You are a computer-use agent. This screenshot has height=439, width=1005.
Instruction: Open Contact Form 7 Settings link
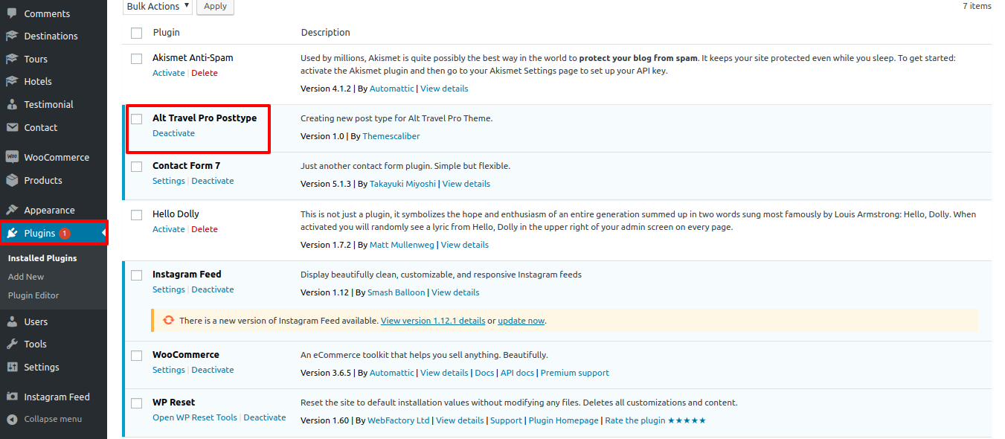pos(169,181)
